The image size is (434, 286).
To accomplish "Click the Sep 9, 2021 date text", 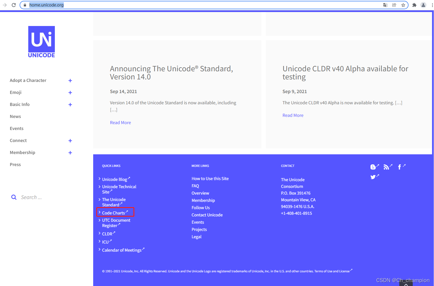I will coord(295,91).
